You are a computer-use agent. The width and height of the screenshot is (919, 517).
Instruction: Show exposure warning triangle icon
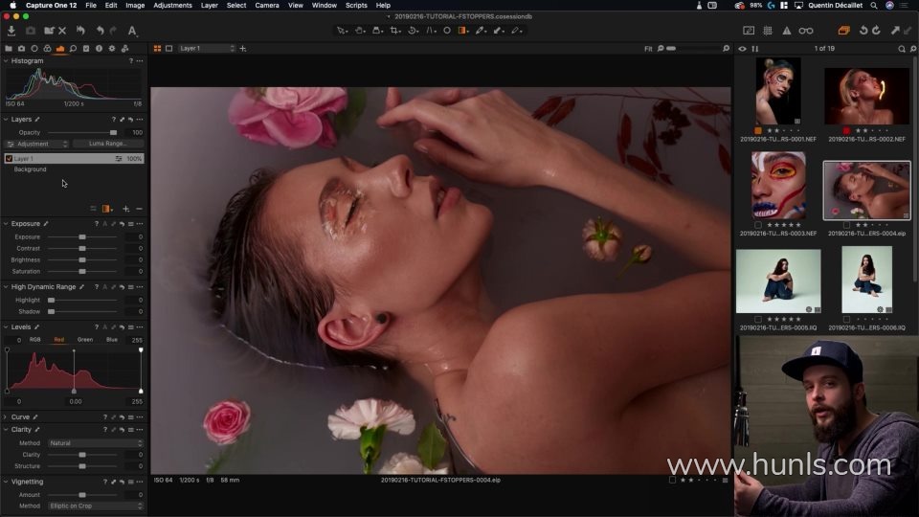(787, 31)
